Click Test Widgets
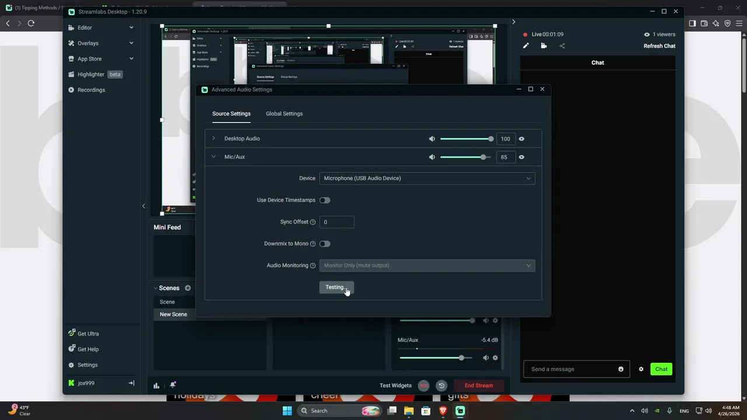 396,386
